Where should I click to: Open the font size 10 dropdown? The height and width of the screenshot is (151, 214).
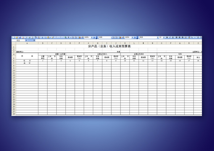tap(164, 38)
